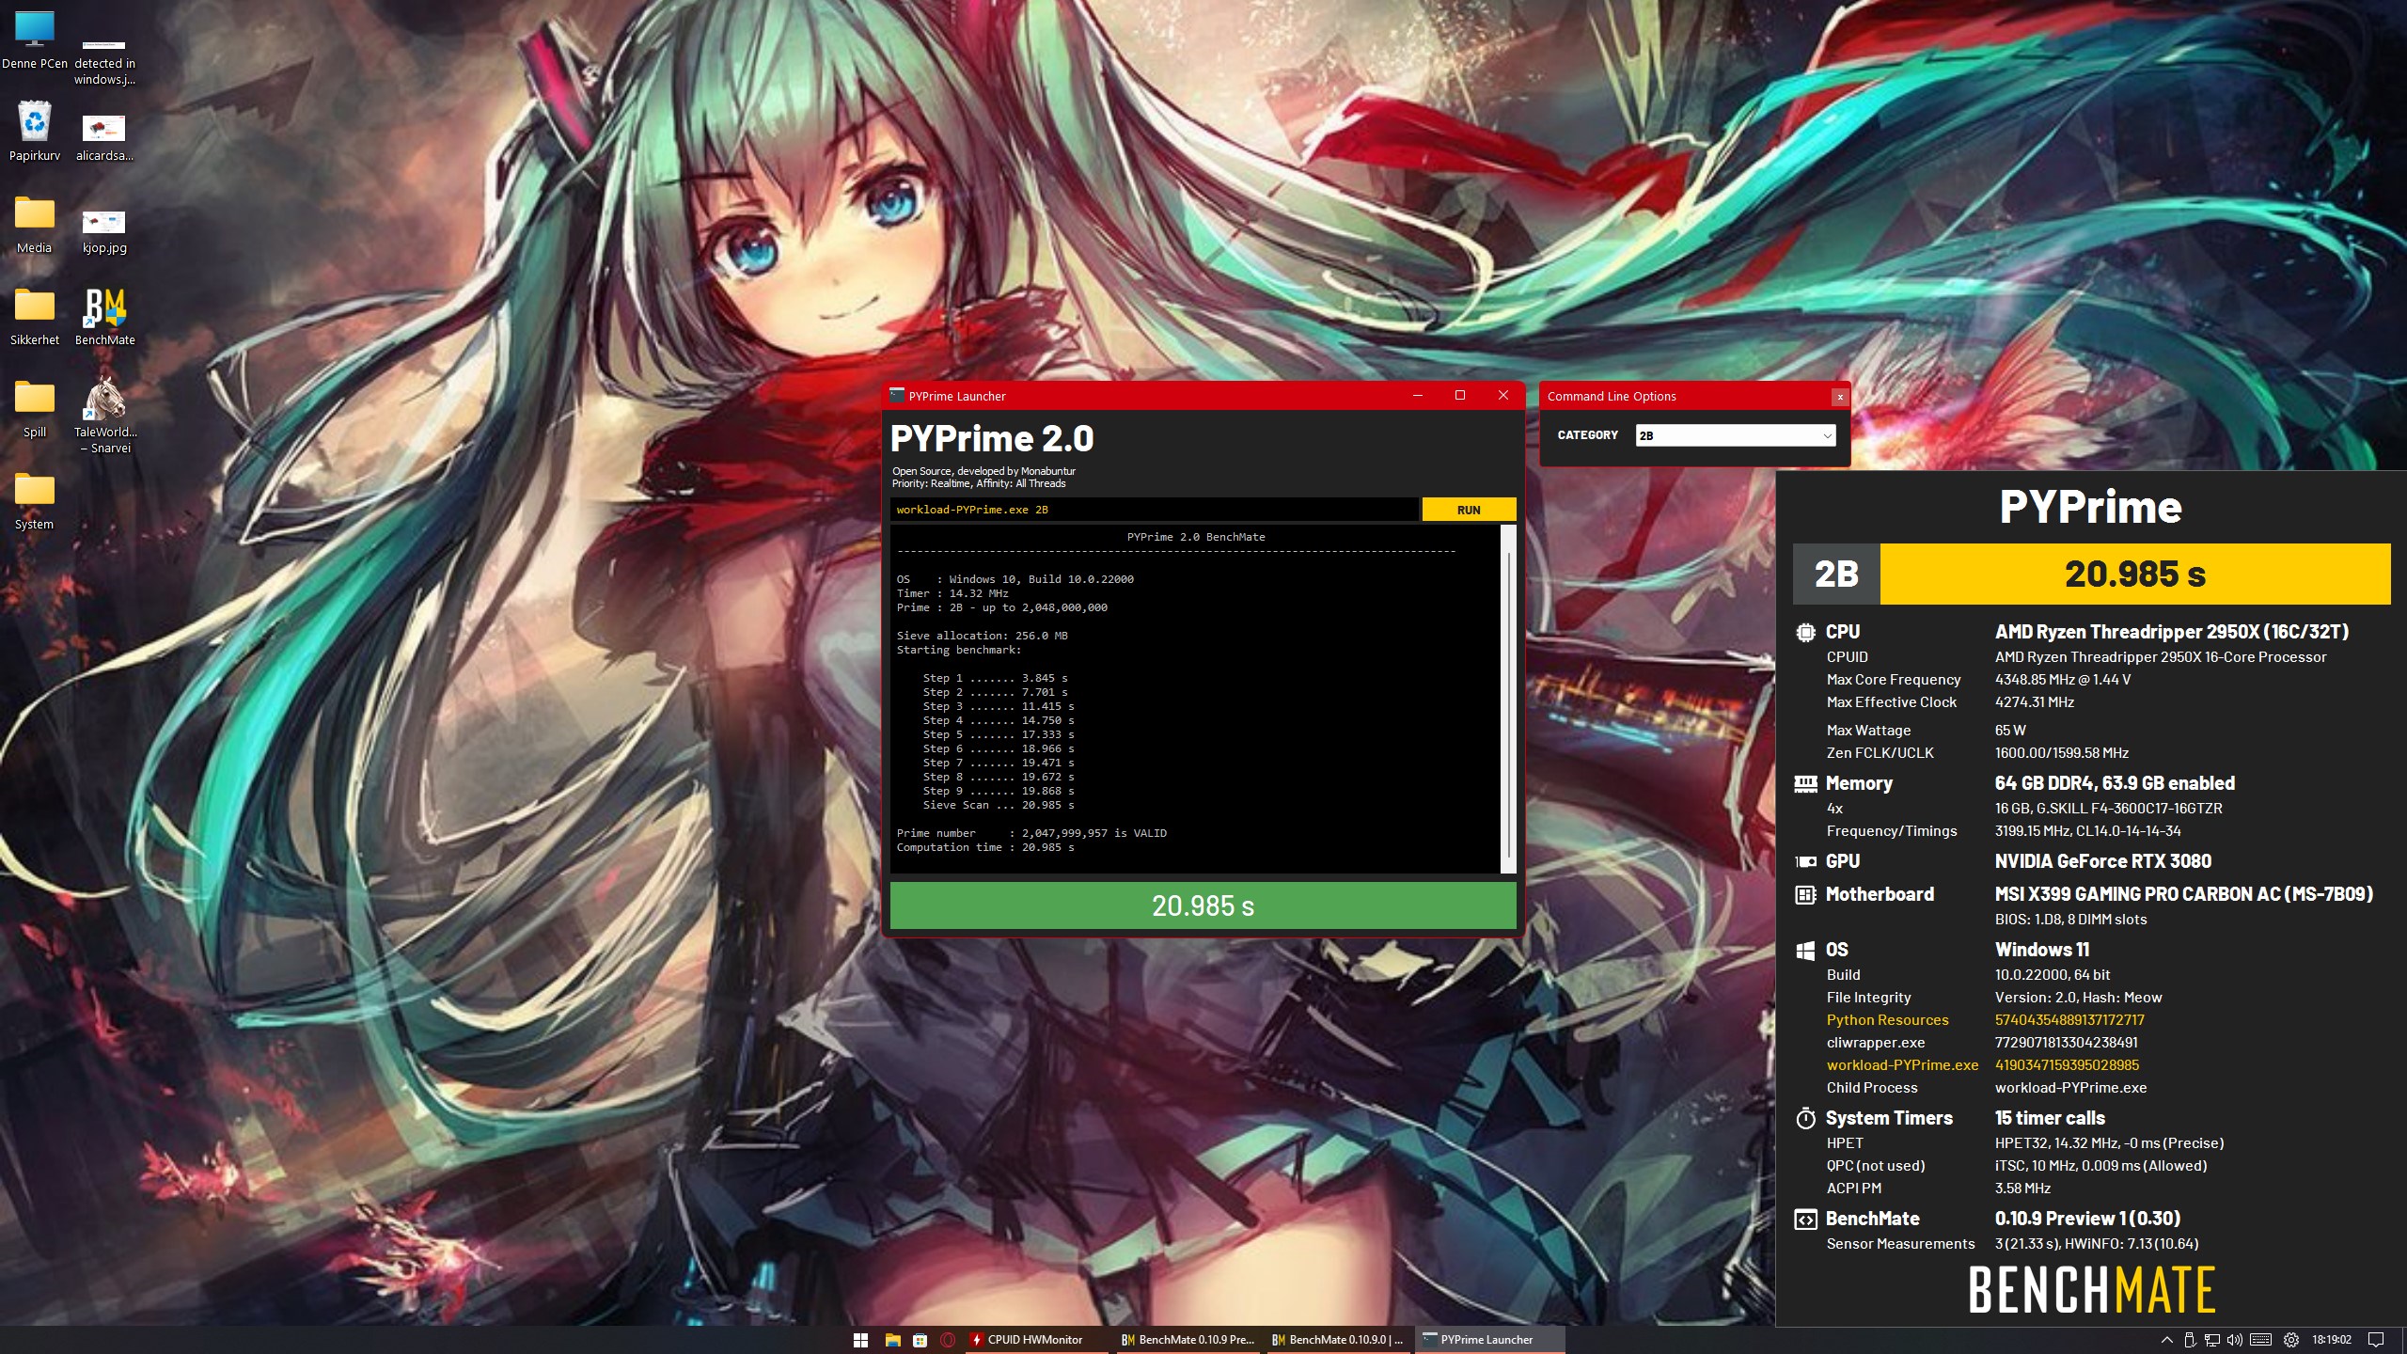
Task: Open the Papirkurv recycle bin icon
Action: [x=35, y=131]
